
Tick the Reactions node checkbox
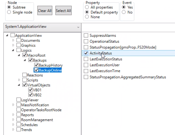coord(24,75)
